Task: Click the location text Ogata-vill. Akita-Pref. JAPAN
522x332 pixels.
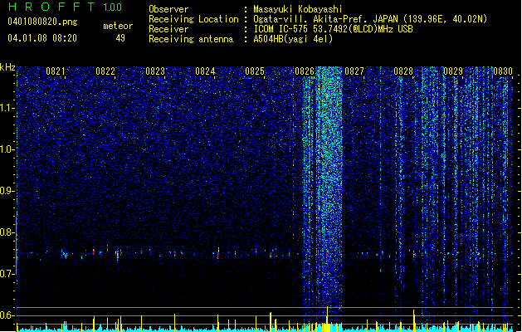Action: coord(325,19)
